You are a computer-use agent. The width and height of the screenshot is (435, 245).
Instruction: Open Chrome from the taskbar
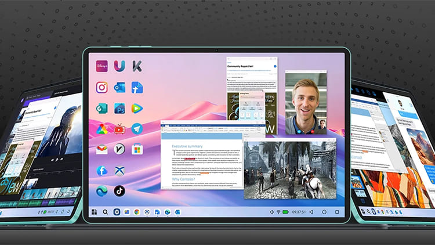pyautogui.click(x=136, y=212)
